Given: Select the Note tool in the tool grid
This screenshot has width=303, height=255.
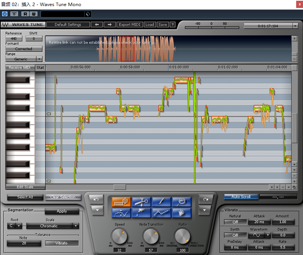Looking at the screenshot, I should click(x=121, y=202).
